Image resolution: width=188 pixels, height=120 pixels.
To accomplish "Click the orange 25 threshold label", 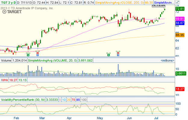I will pos(69,100).
